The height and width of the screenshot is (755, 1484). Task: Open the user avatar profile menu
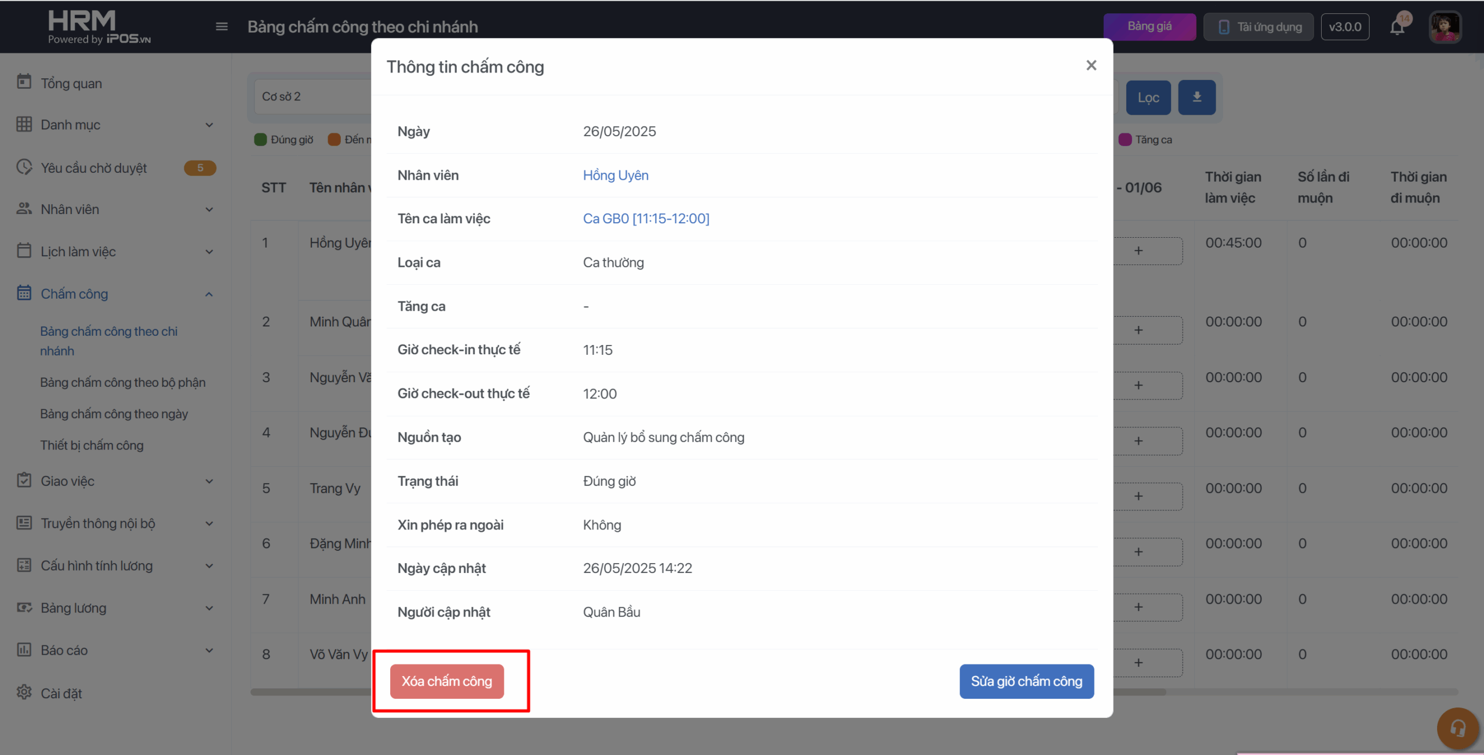(1445, 27)
